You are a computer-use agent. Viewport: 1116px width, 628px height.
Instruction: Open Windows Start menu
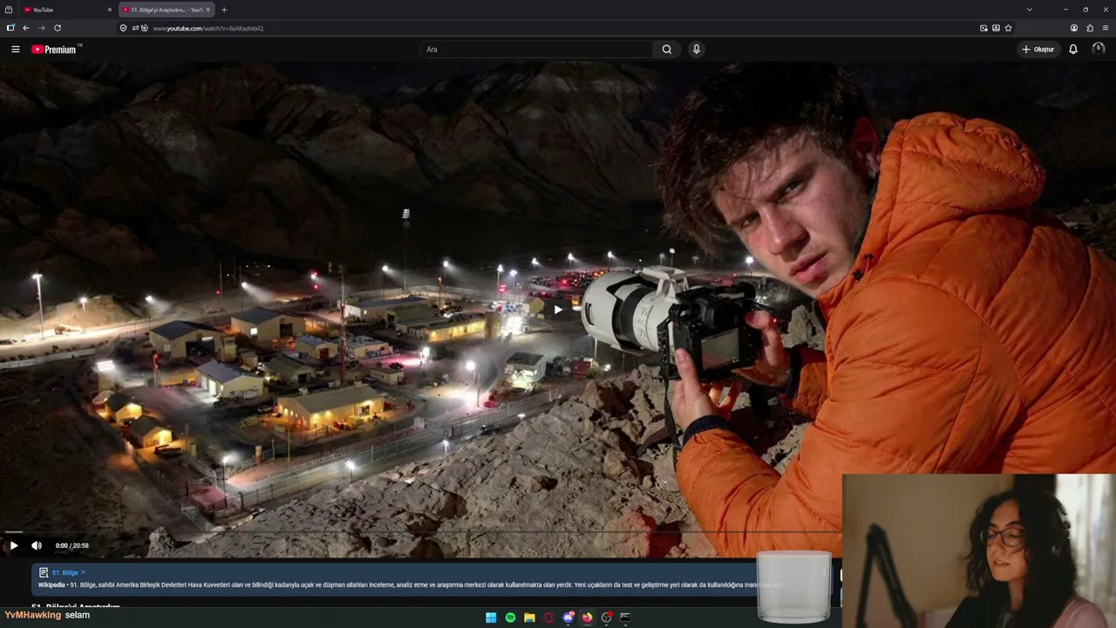coord(491,618)
